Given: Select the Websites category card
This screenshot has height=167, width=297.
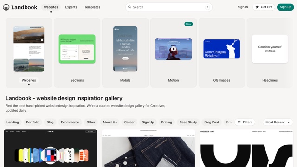Looking at the screenshot, I should (x=29, y=52).
